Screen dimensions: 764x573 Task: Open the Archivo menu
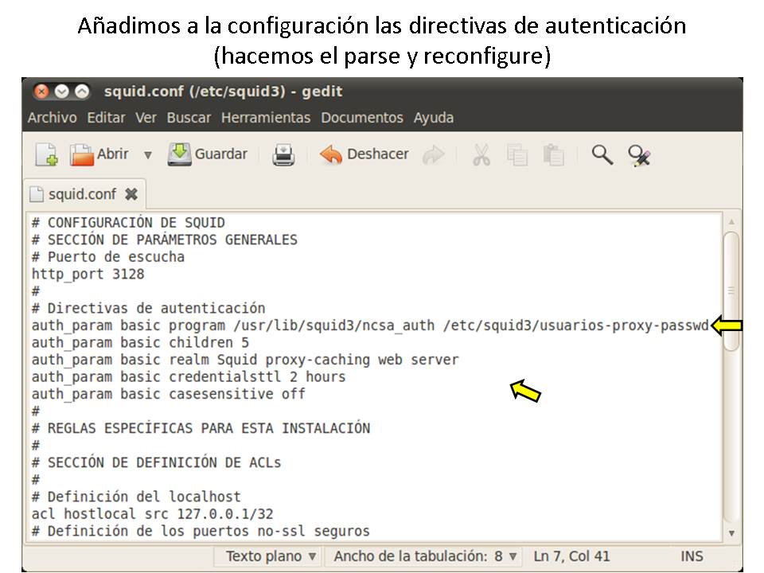[x=53, y=118]
